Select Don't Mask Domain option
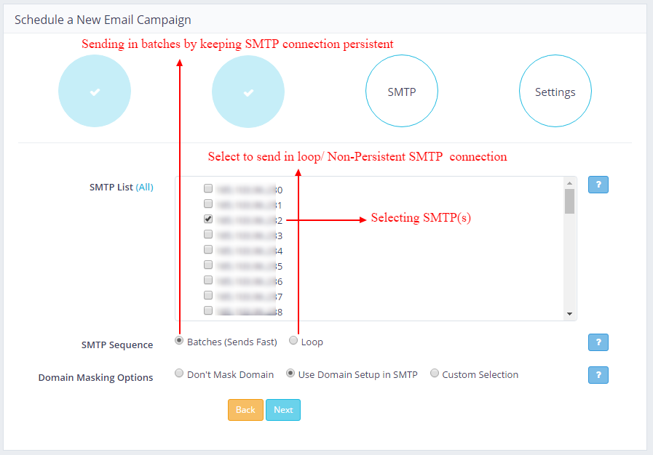The width and height of the screenshot is (653, 455). click(180, 374)
